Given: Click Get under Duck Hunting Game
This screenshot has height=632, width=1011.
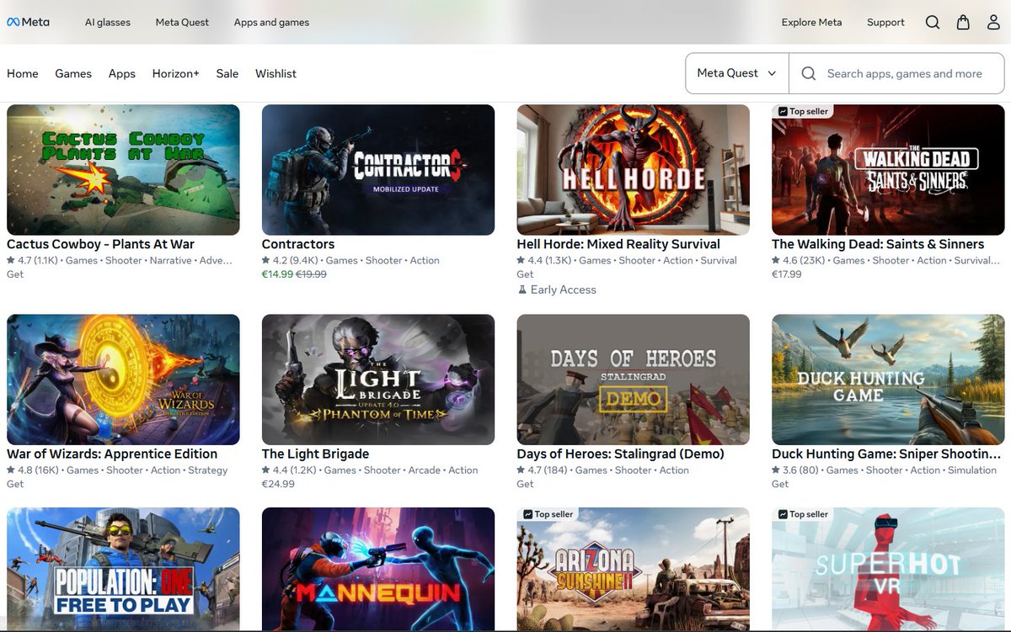Looking at the screenshot, I should pos(780,484).
